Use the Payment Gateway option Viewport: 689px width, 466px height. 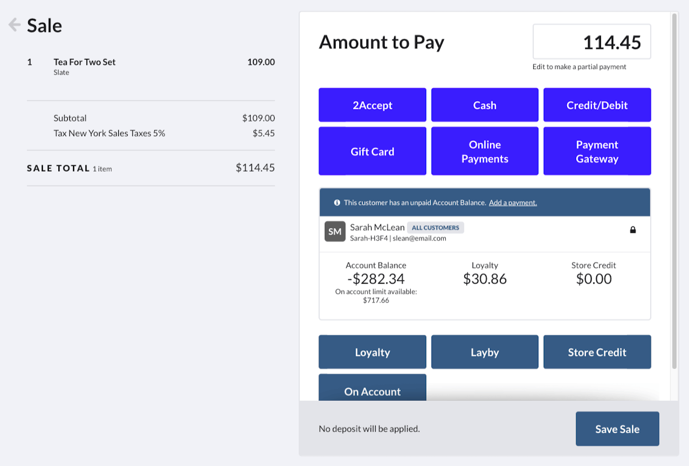click(597, 151)
